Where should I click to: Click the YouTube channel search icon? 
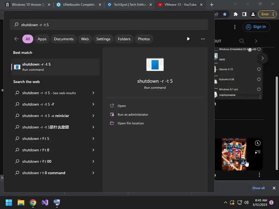pyautogui.click(x=242, y=41)
